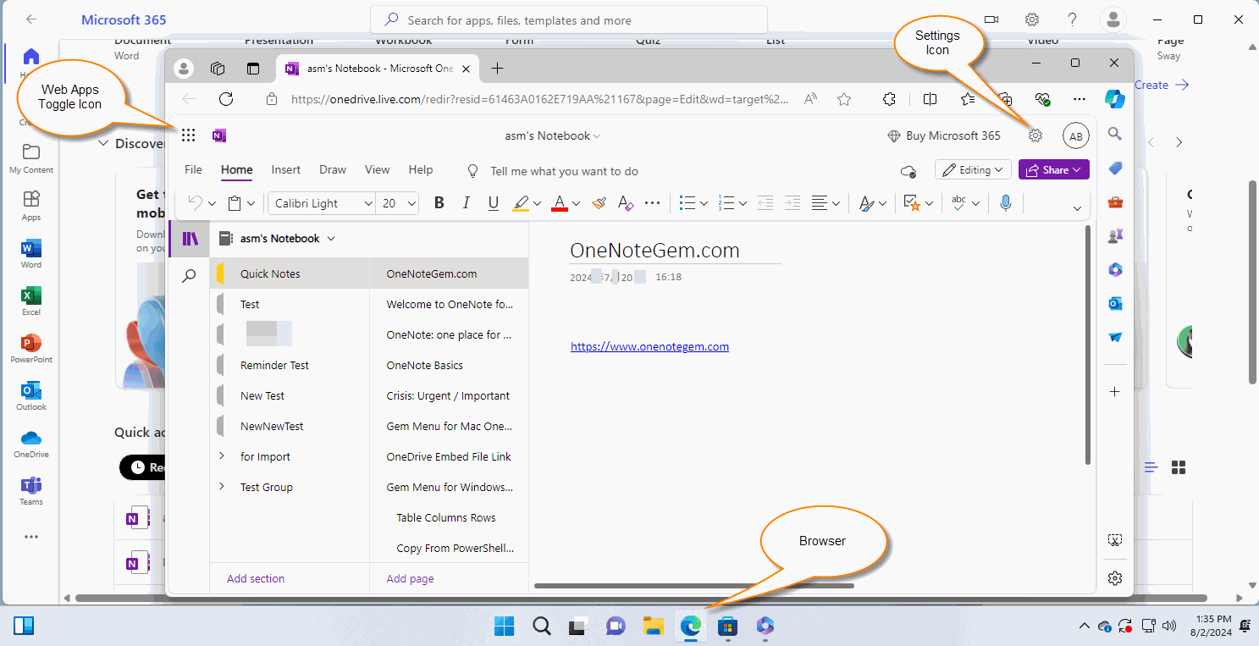Open the OneNote Basics page
Screen dimensions: 1259x646
click(449, 365)
